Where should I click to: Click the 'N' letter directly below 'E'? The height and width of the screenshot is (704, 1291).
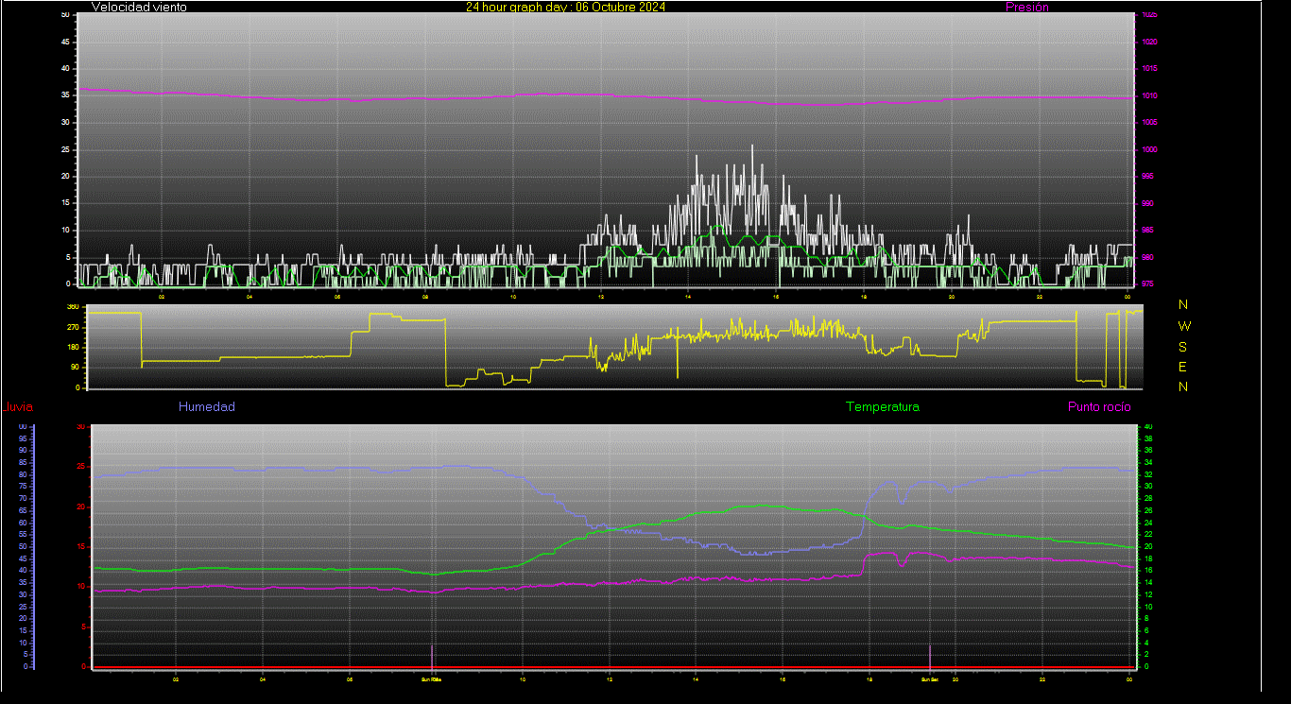(x=1183, y=386)
